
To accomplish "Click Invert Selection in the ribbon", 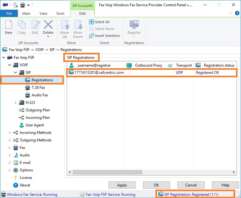I will (x=104, y=36).
